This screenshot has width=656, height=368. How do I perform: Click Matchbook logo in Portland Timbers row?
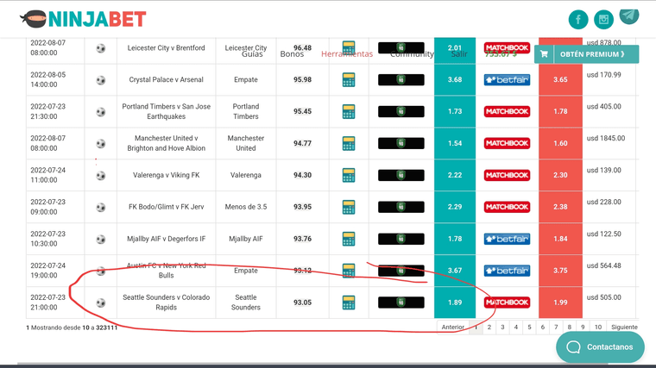[507, 111]
